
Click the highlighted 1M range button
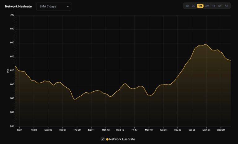click(200, 6)
